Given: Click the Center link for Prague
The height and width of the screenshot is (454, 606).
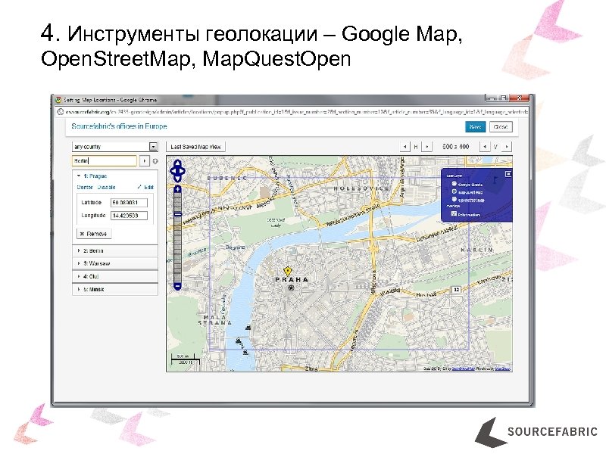Looking at the screenshot, I should tap(85, 187).
